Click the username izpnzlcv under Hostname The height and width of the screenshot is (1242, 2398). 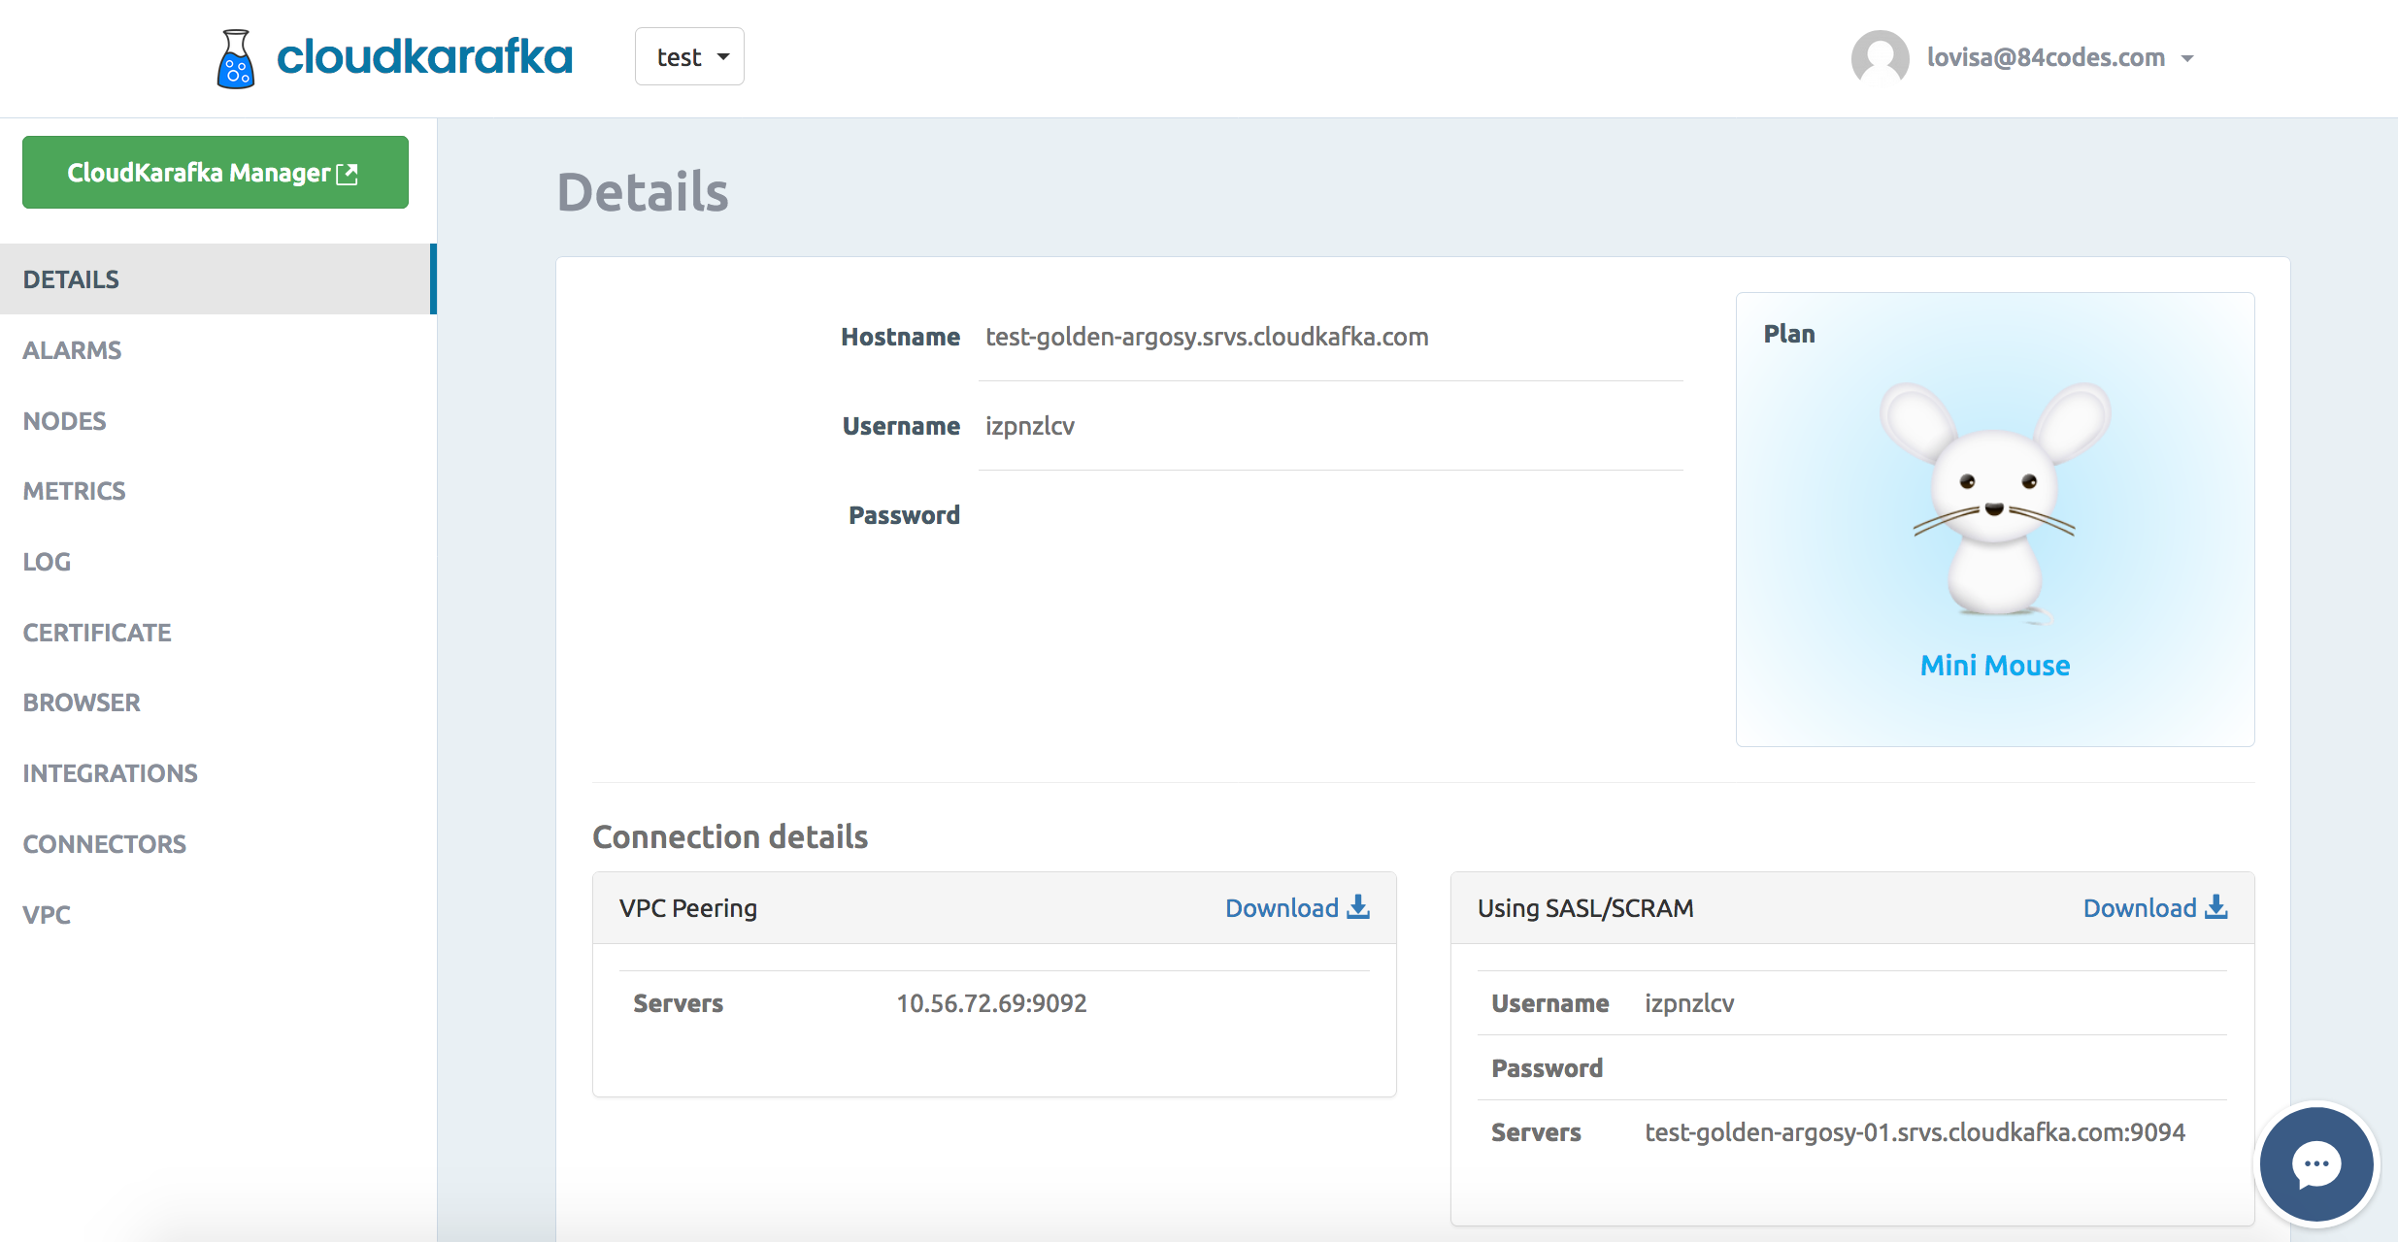click(1030, 426)
